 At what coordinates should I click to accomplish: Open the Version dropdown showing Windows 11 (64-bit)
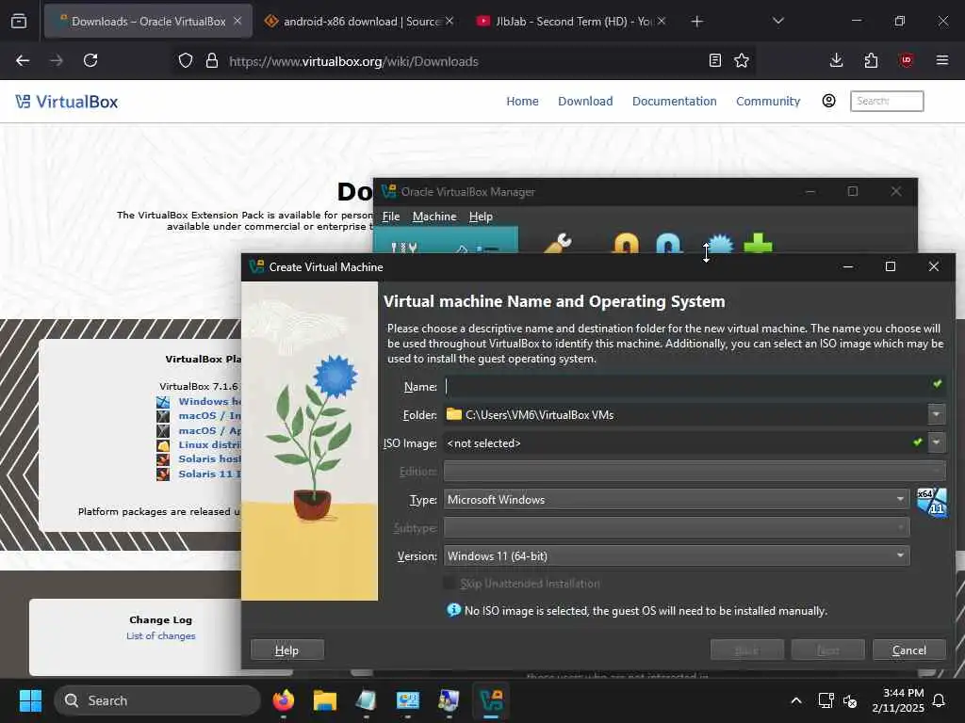tap(677, 555)
